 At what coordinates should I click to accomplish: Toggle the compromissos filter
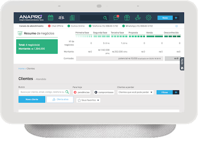104,92
